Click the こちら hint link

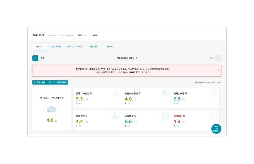(x=219, y=82)
